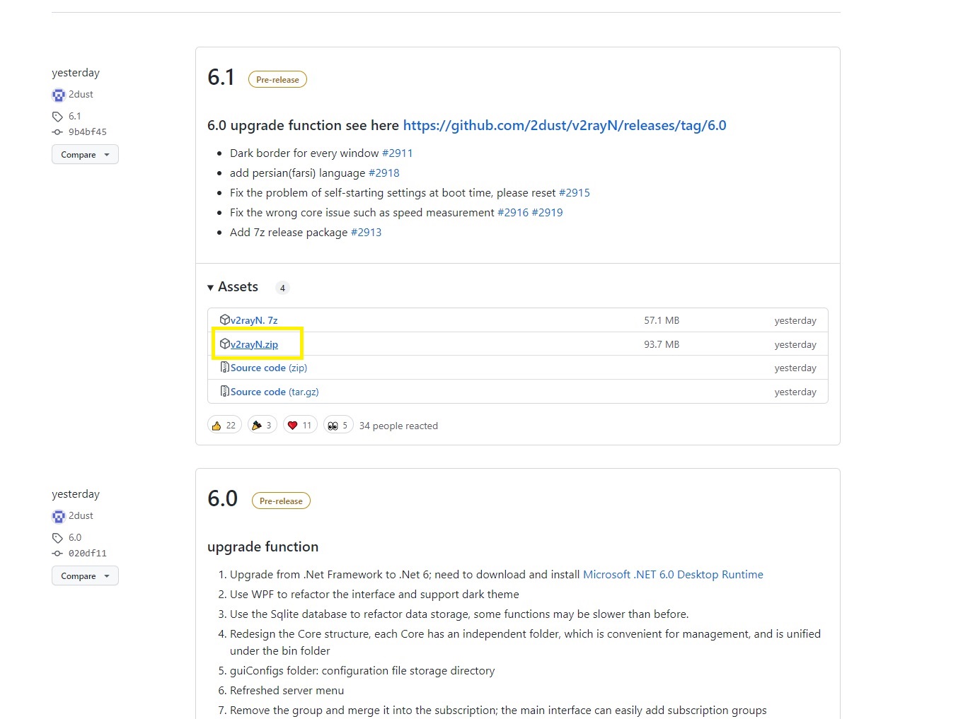Viewport: 963px width, 719px height.
Task: Open the Compare dropdown for release 6.0
Action: coord(85,575)
